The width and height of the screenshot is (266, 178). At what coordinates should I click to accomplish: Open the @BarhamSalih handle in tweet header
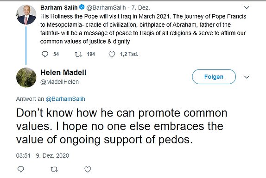(x=106, y=7)
